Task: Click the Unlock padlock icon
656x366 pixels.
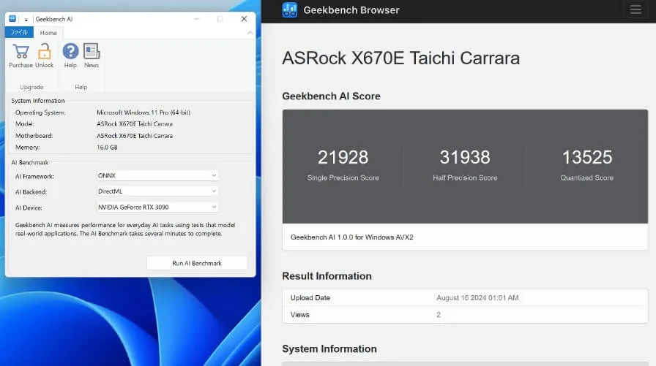Action: click(45, 52)
